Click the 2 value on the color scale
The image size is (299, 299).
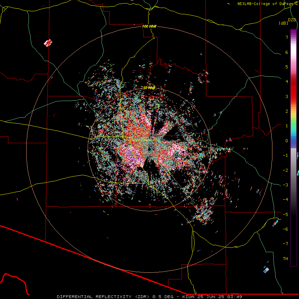click(287, 111)
